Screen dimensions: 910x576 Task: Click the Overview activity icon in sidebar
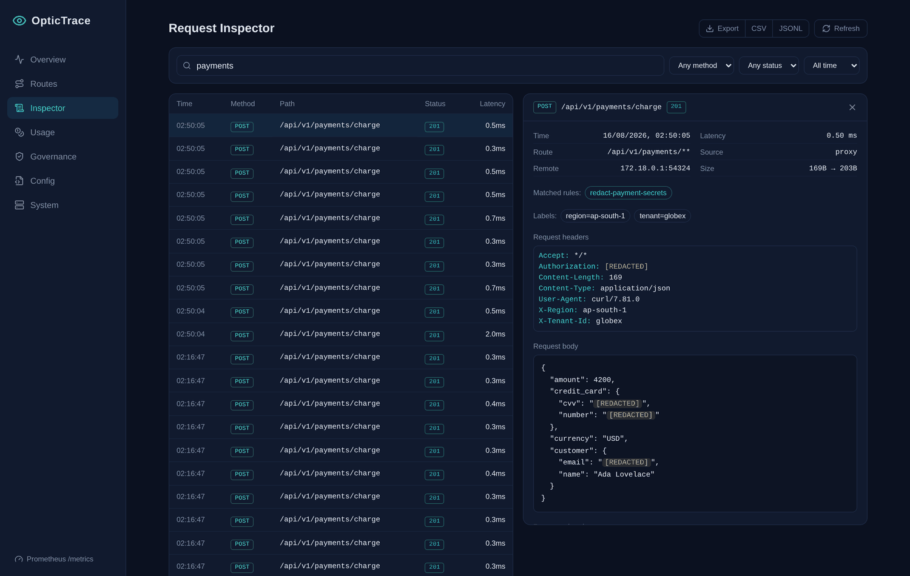[x=19, y=59]
